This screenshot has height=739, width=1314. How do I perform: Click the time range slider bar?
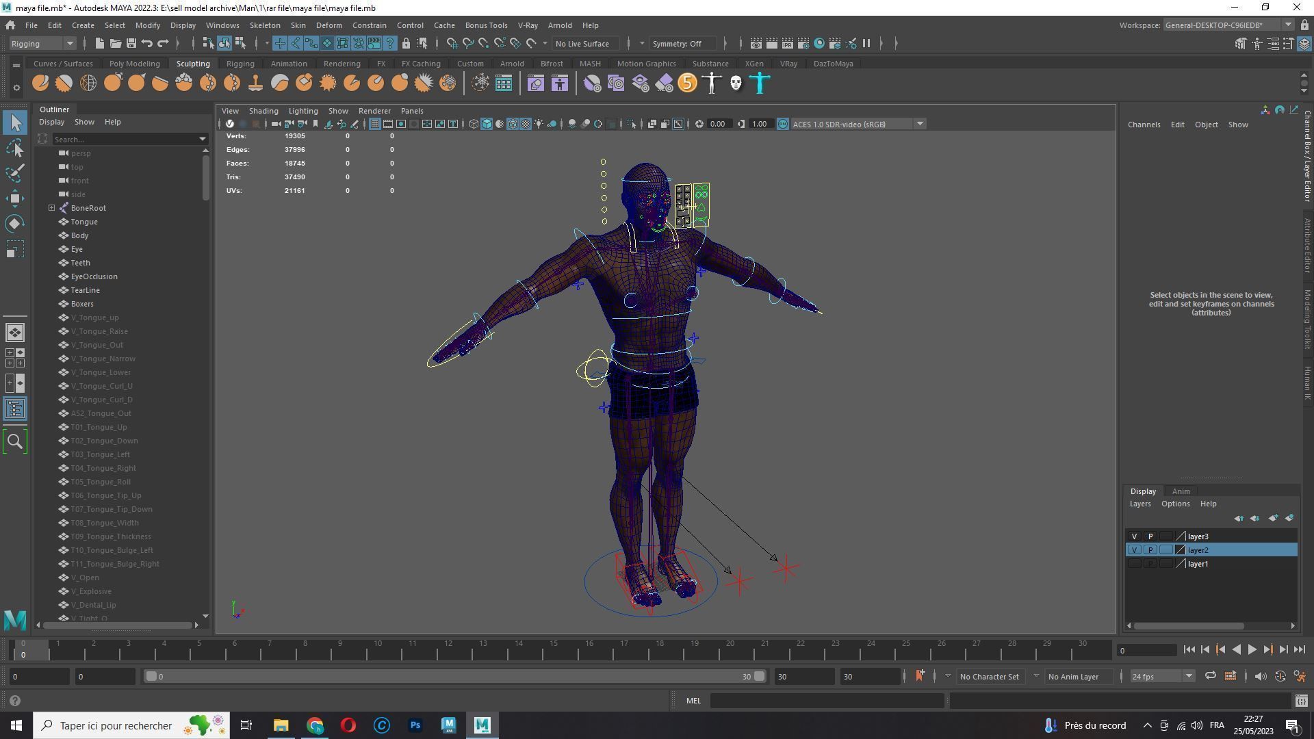tap(455, 676)
